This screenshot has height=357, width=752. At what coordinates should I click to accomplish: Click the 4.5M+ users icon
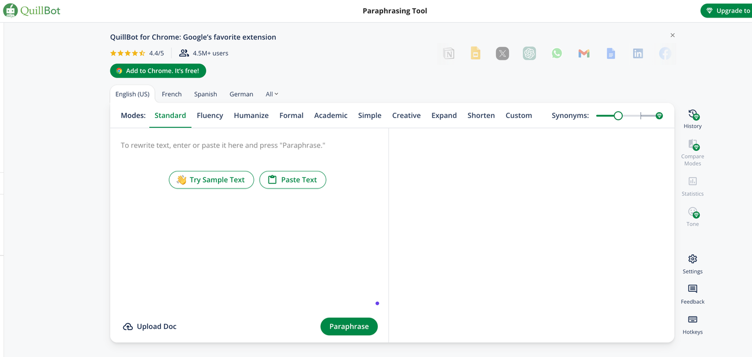[184, 53]
